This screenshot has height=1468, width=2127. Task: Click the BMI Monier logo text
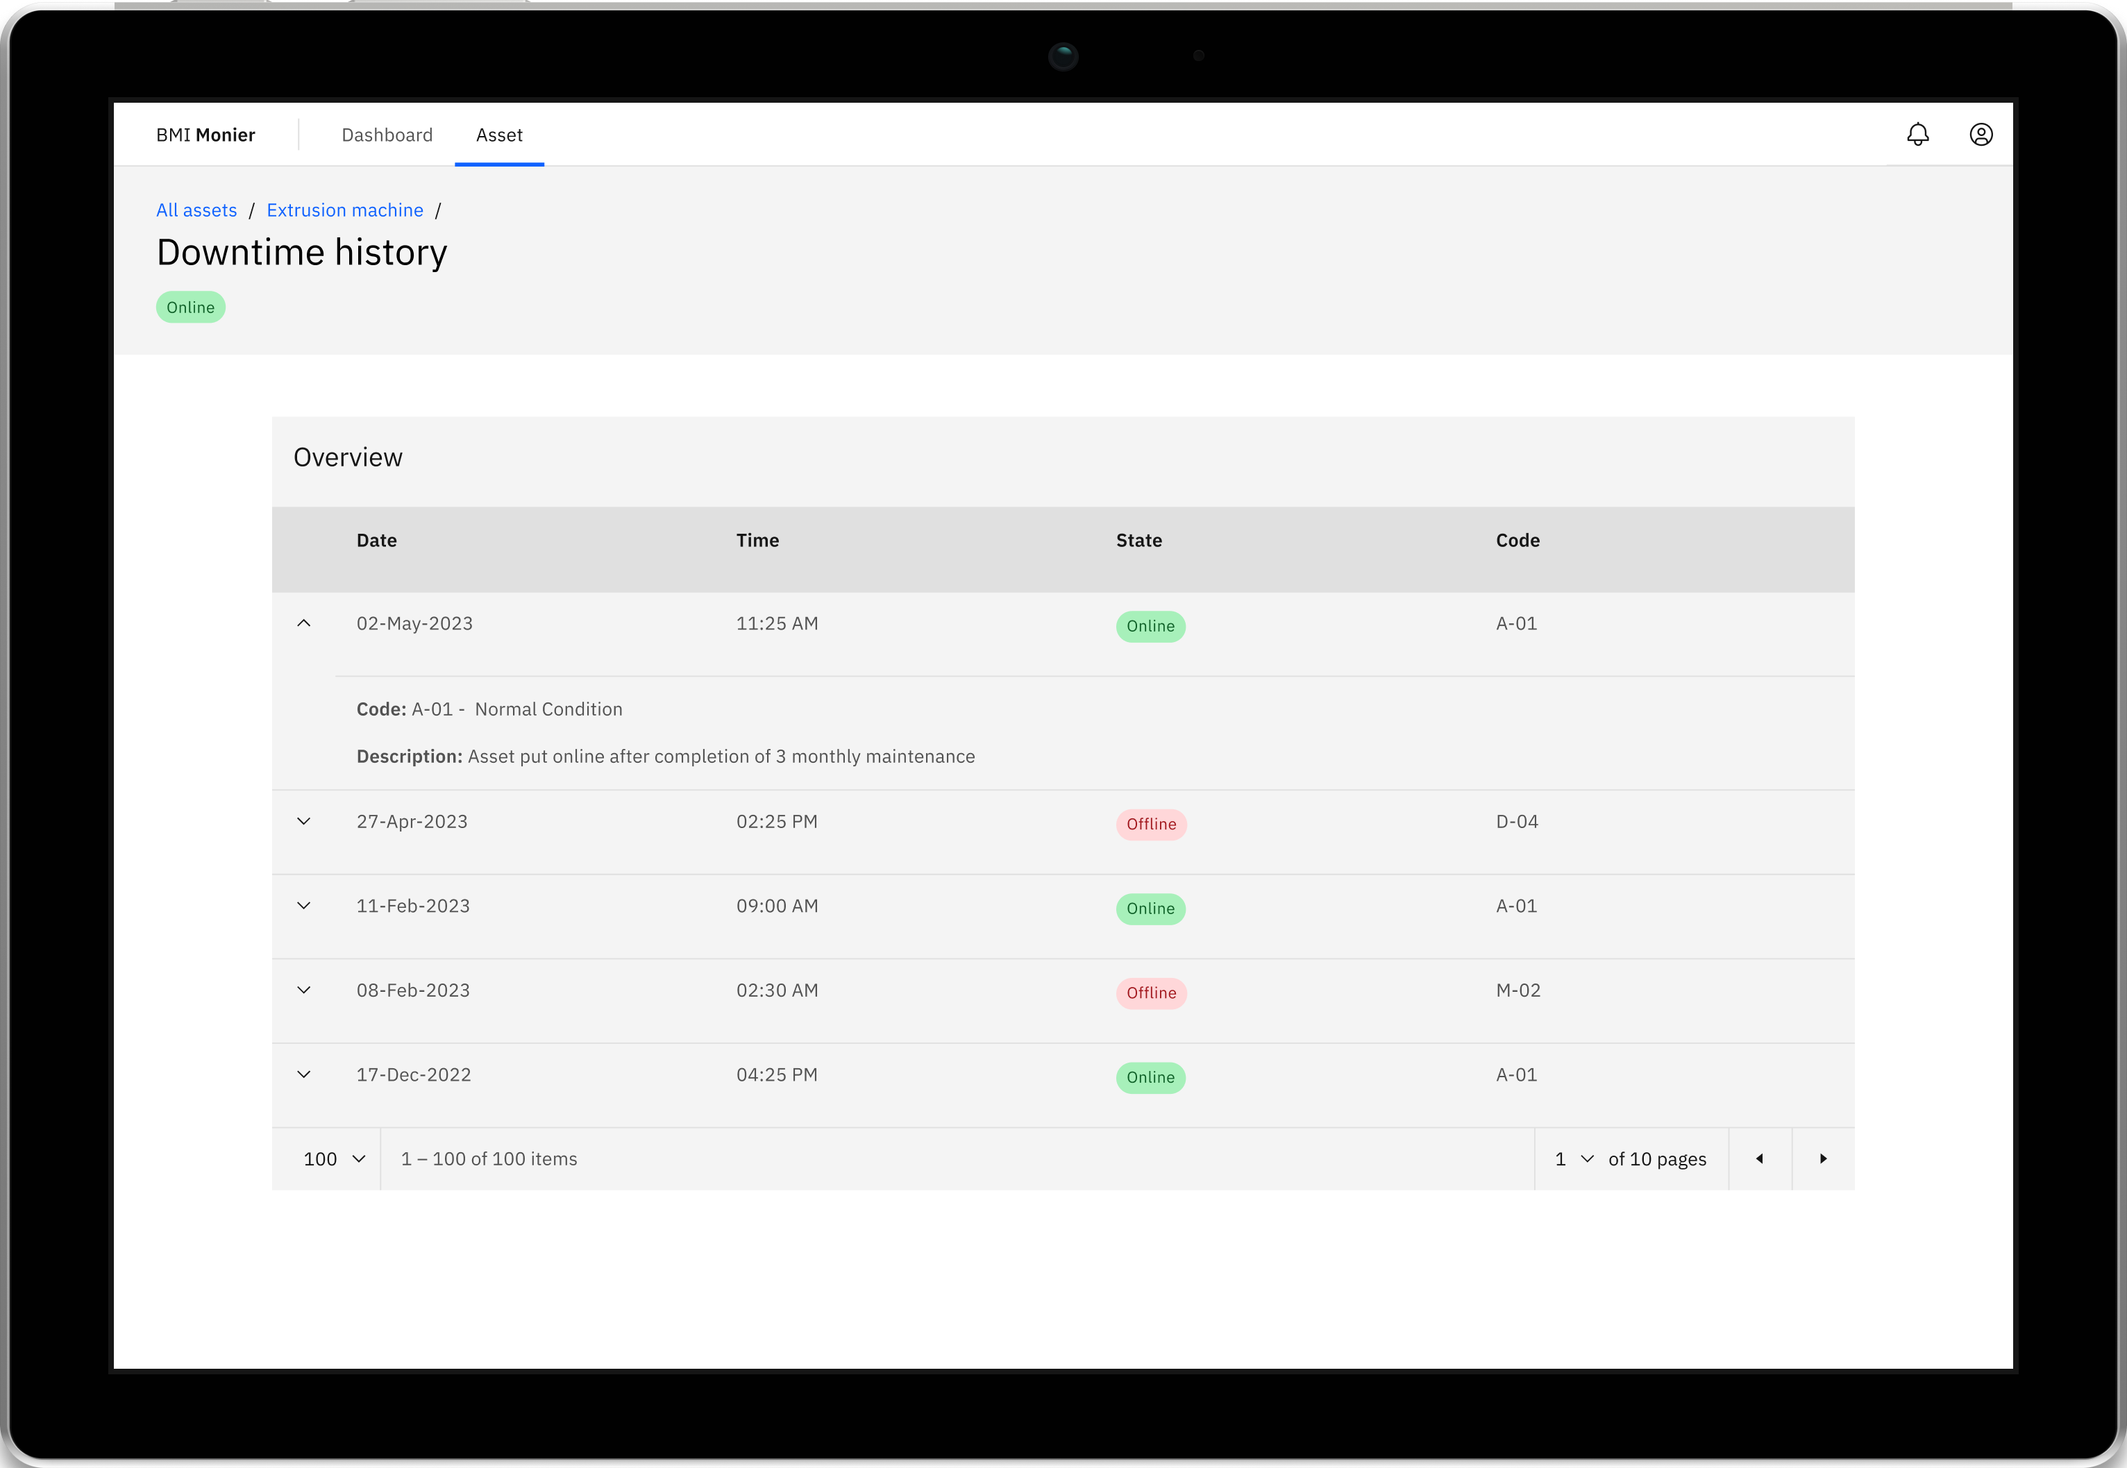click(205, 135)
